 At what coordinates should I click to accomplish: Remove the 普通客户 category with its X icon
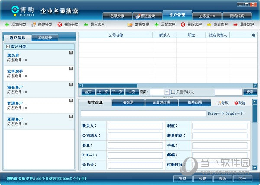click(71, 101)
